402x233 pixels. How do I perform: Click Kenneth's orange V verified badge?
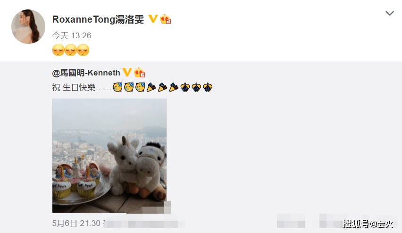pyautogui.click(x=127, y=73)
